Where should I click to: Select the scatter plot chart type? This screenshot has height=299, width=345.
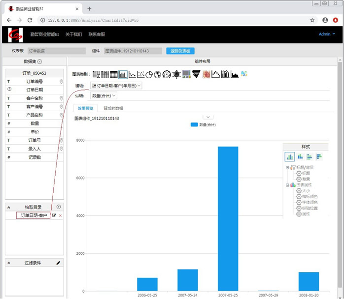[x=141, y=74]
